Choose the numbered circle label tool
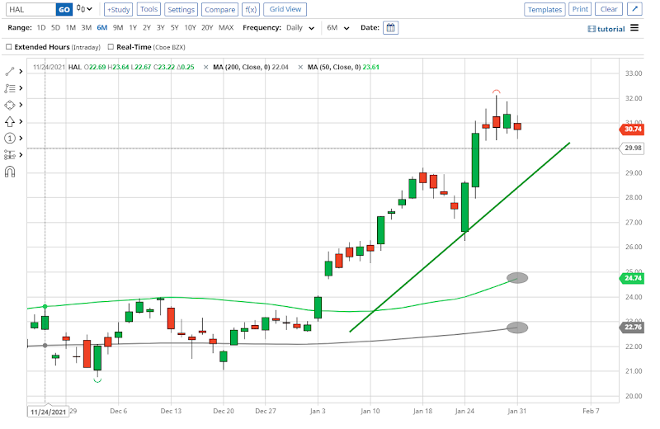 point(10,138)
